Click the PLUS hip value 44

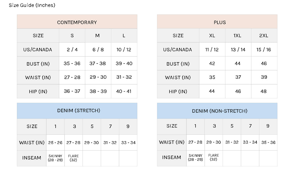[212, 91]
